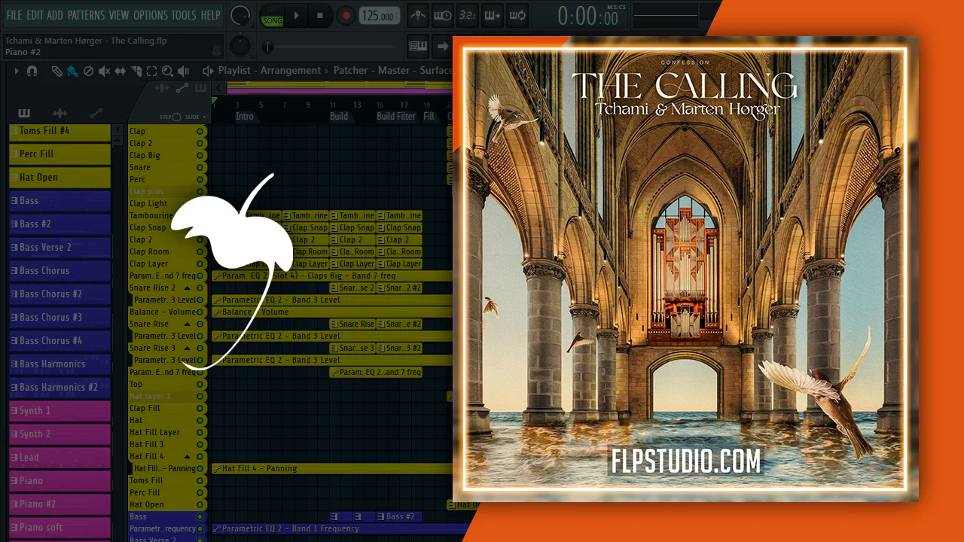Select the Delete tool

pos(88,71)
